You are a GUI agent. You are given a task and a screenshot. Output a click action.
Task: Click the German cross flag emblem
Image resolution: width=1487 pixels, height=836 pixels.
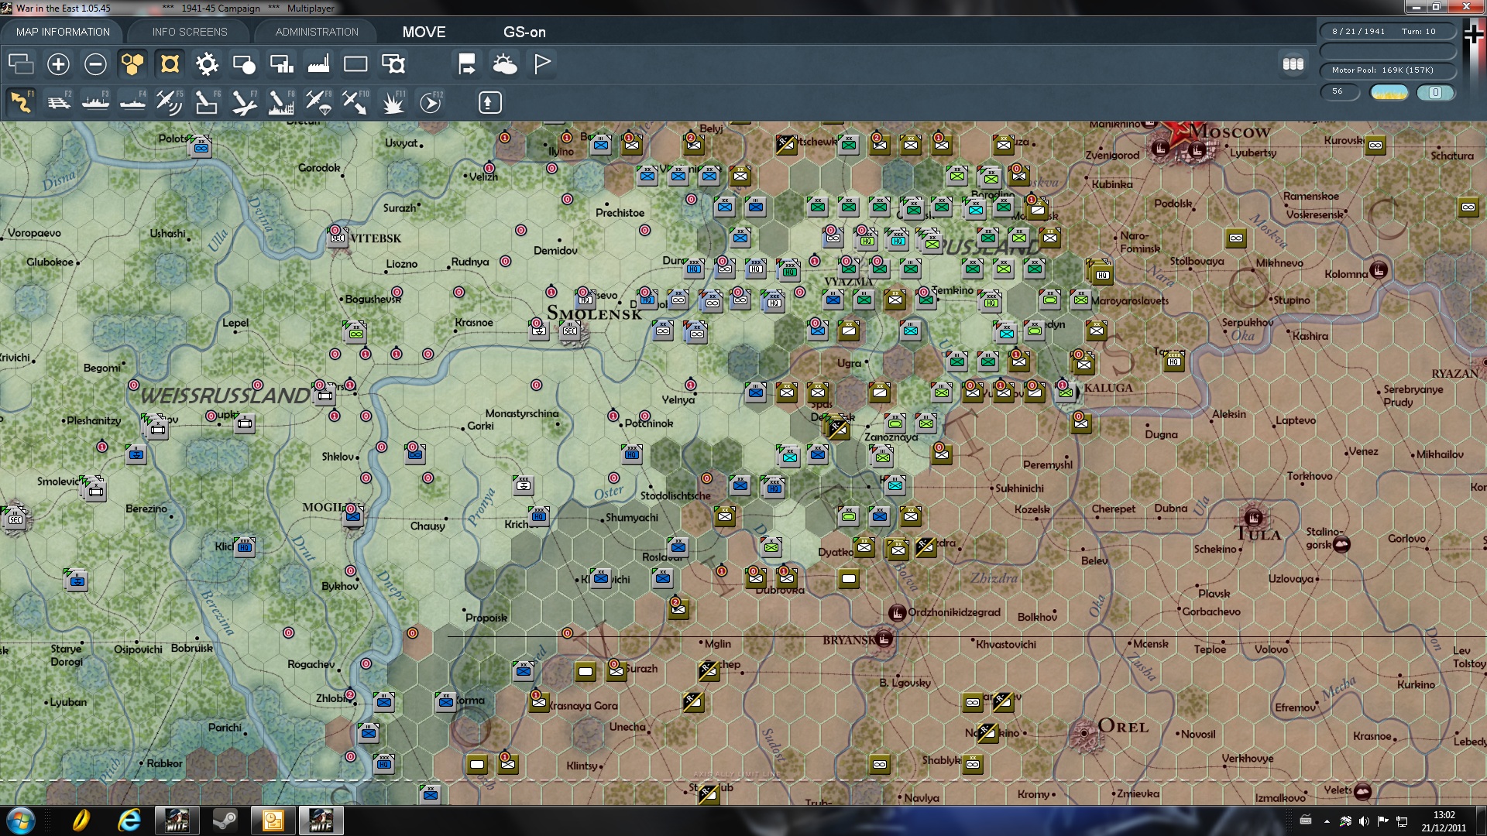[x=1474, y=34]
